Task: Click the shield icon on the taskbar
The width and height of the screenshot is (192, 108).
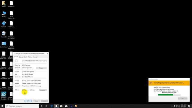Action: [76, 106]
